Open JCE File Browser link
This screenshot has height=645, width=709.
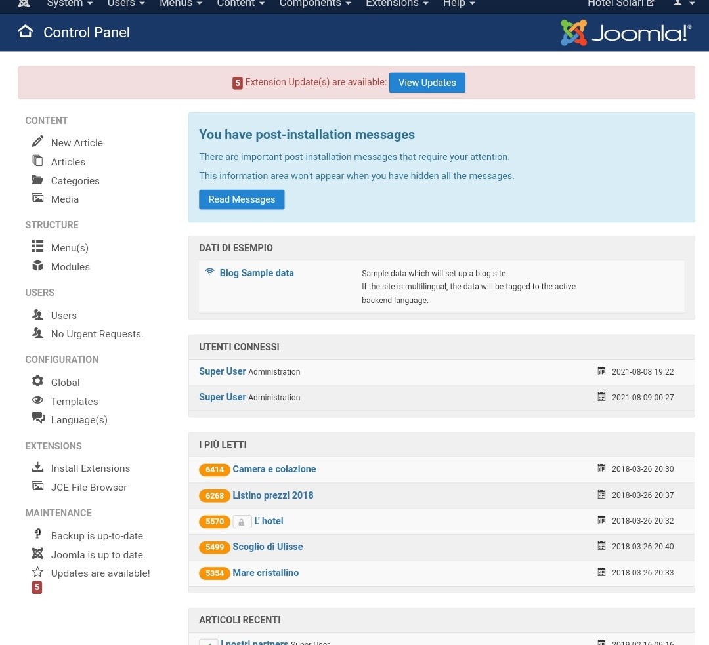[x=89, y=488]
